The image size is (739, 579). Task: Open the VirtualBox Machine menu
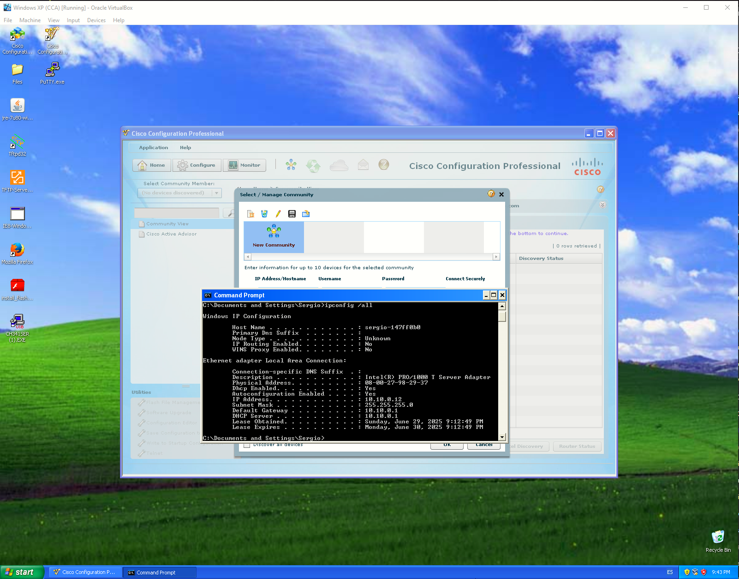click(30, 20)
